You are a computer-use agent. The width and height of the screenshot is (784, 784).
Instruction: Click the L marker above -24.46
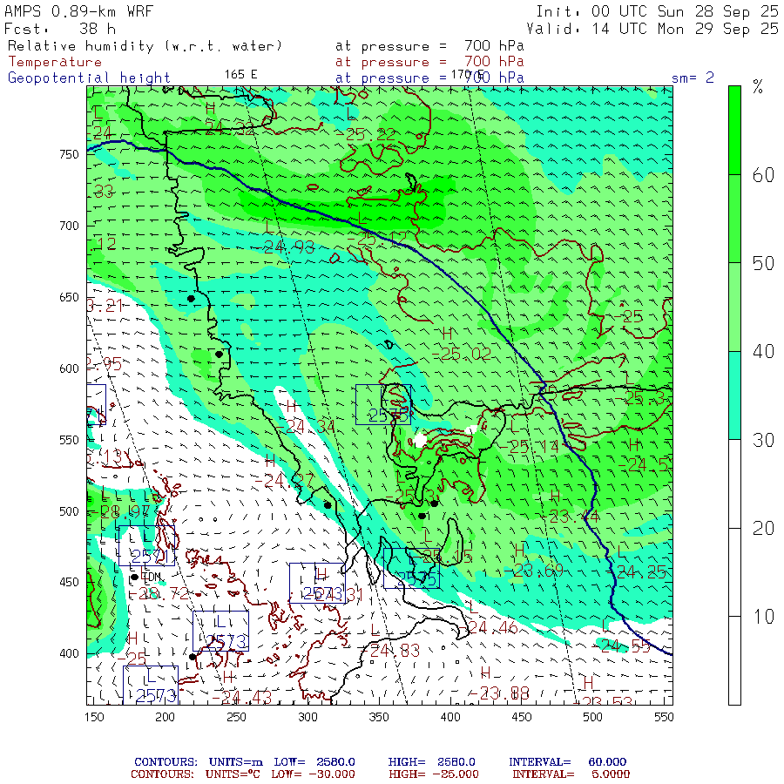470,606
